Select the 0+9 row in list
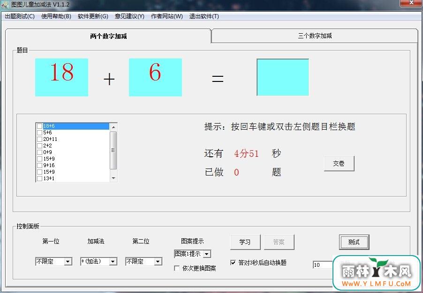 [x=73, y=152]
